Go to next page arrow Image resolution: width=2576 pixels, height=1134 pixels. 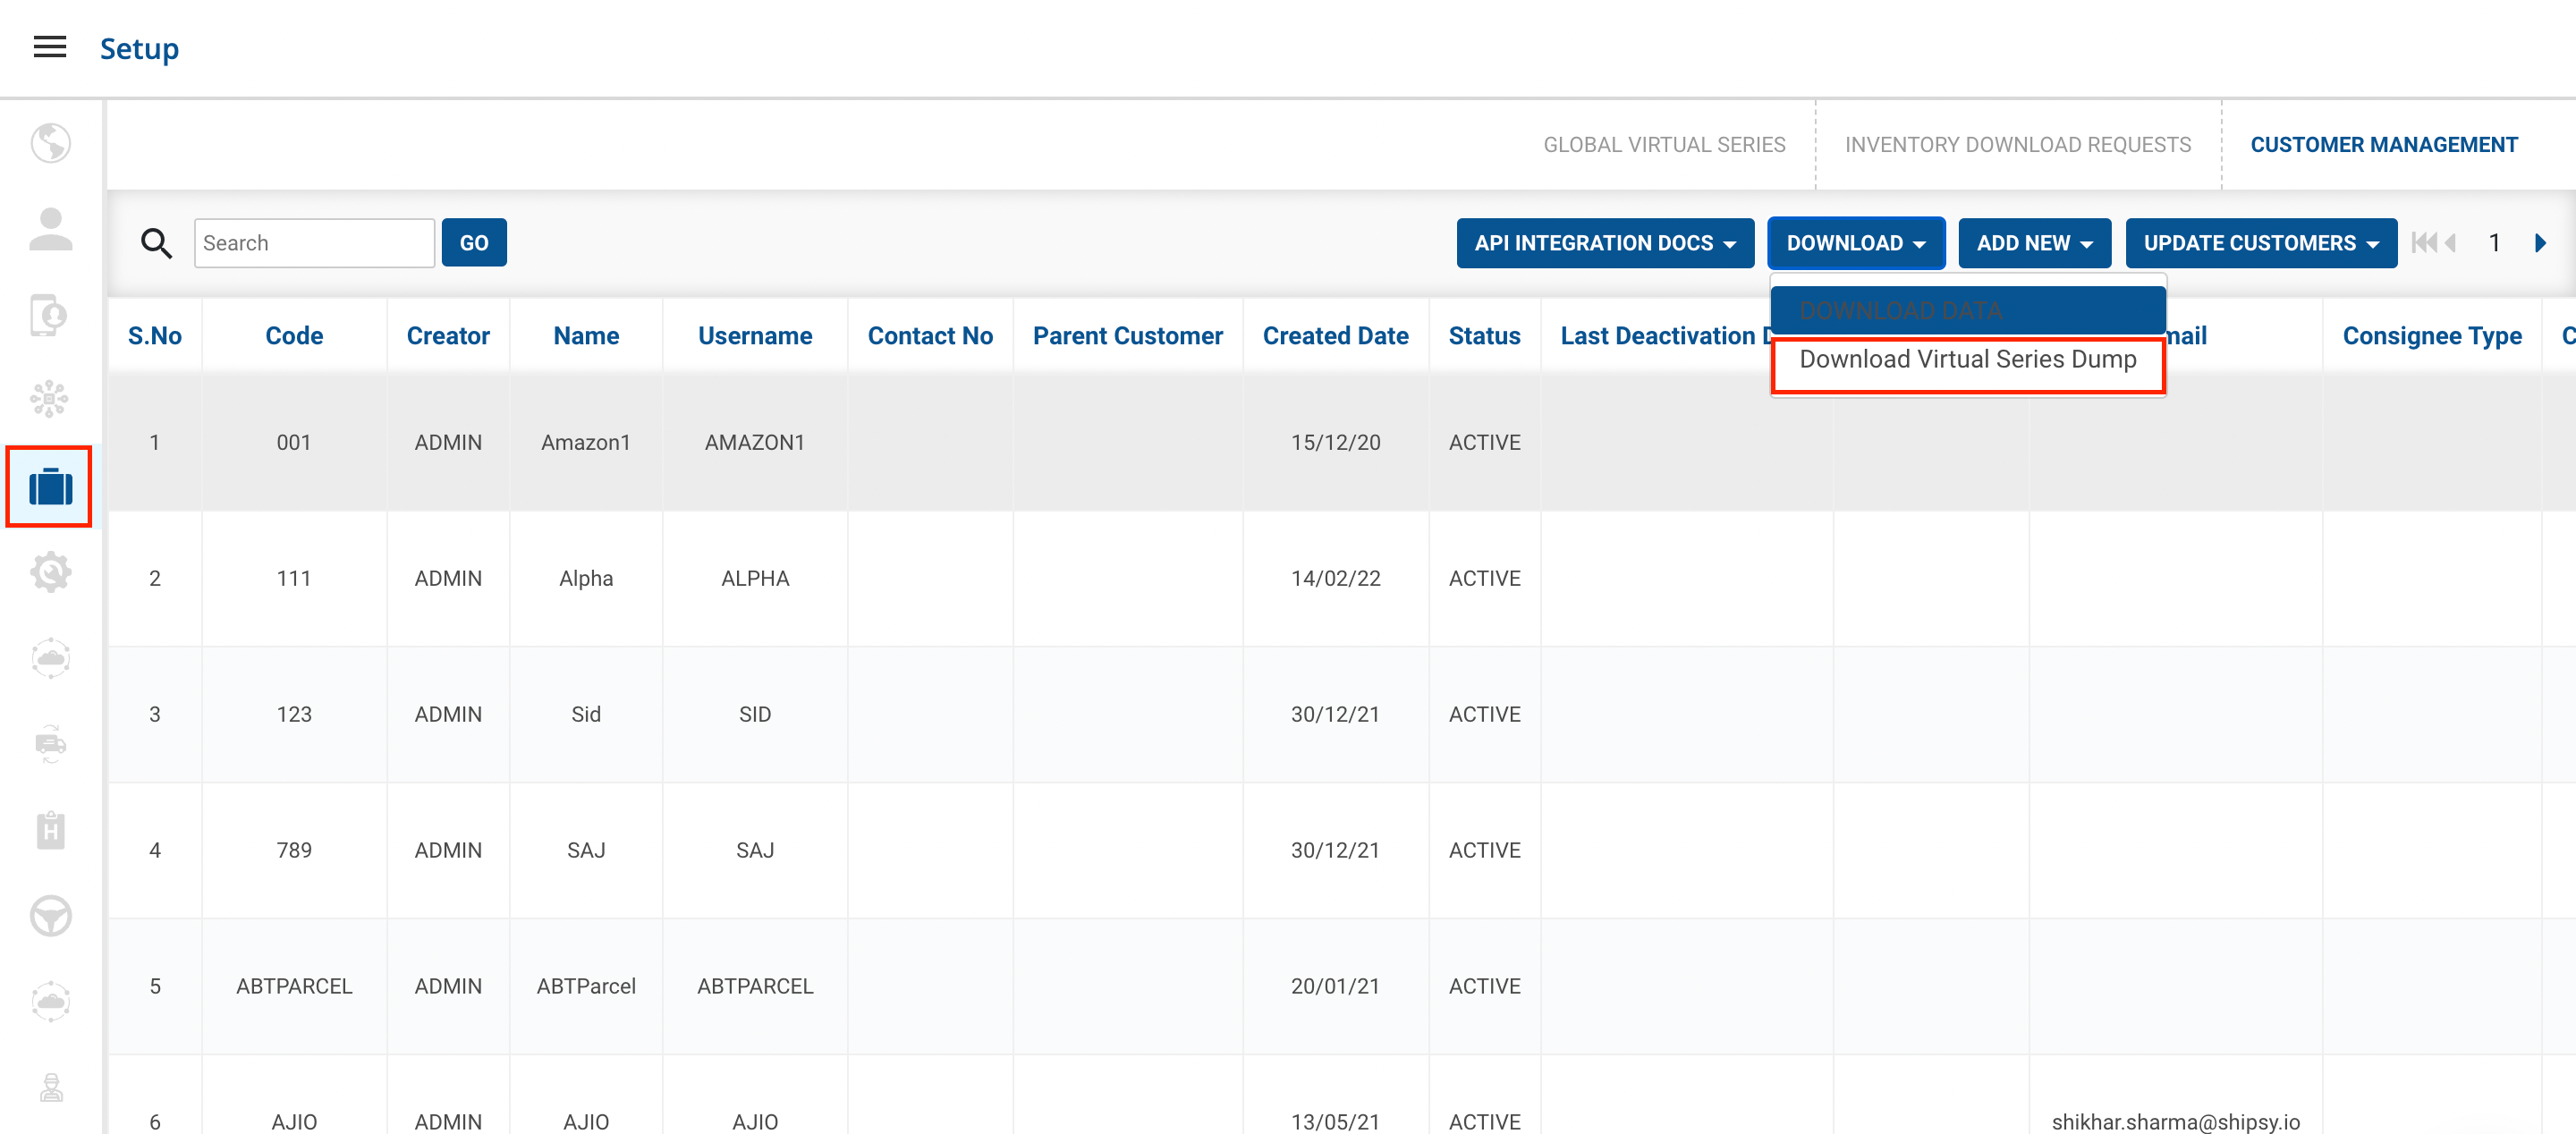tap(2540, 243)
